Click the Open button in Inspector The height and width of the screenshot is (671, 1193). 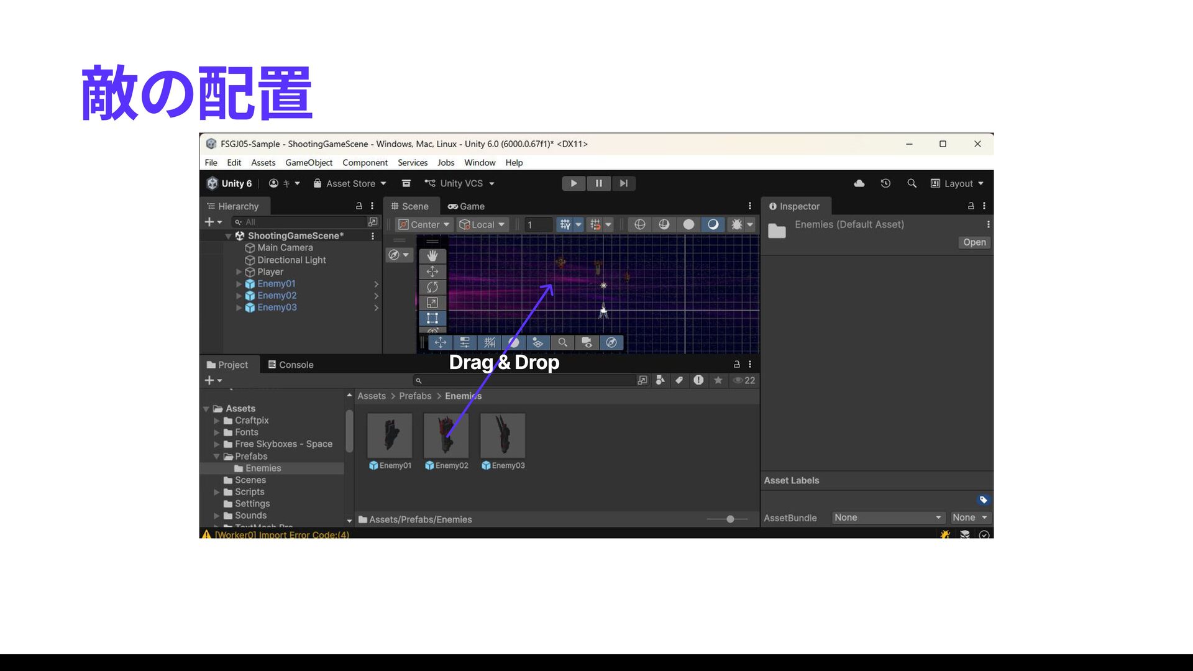974,242
